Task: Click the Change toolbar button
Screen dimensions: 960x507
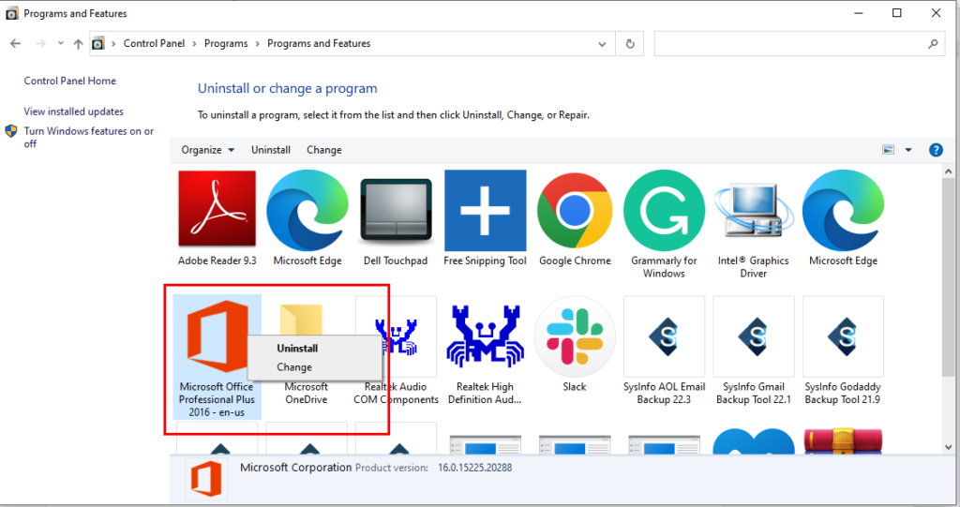Action: tap(323, 150)
